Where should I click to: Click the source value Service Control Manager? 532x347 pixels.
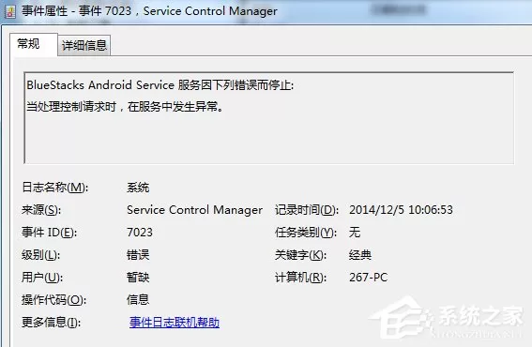[x=195, y=210]
